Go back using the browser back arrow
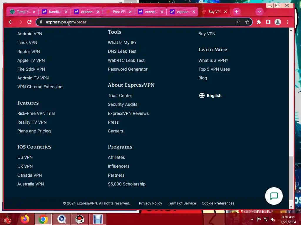 click(x=11, y=22)
